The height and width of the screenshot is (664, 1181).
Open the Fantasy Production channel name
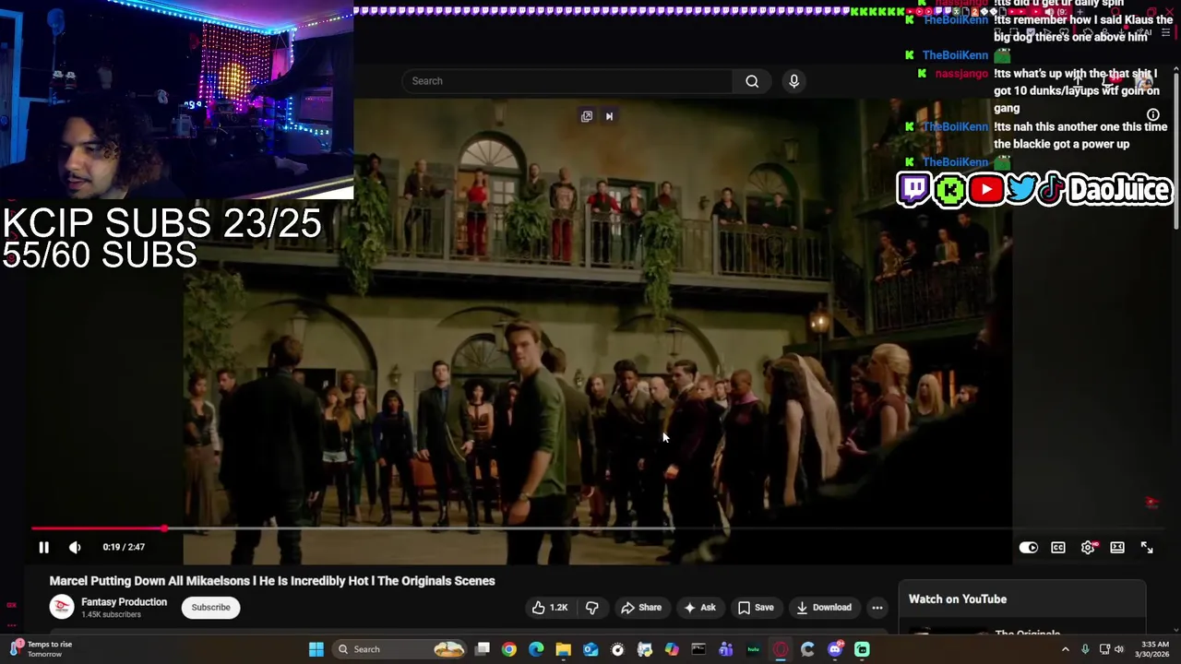[x=124, y=602]
